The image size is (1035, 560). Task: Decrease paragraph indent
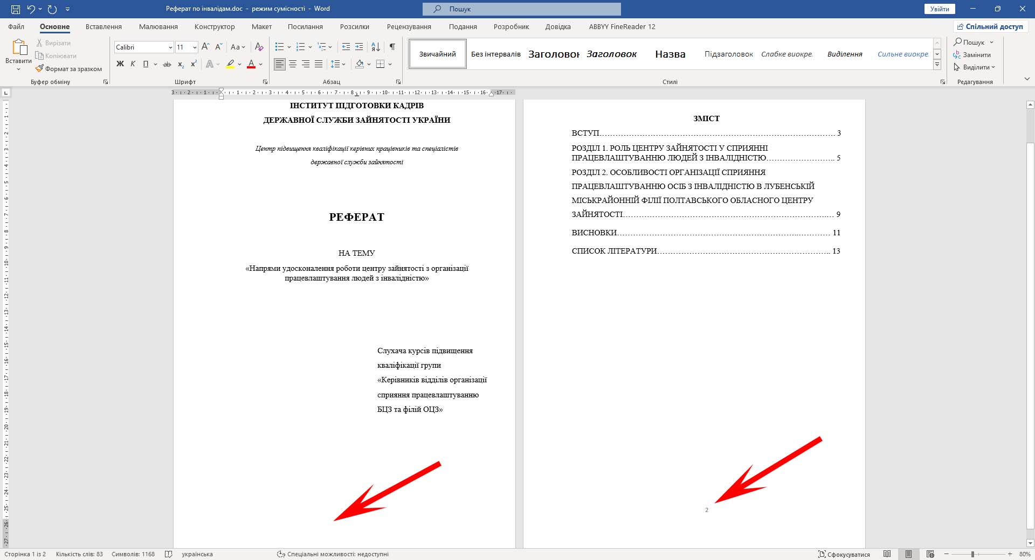(346, 47)
